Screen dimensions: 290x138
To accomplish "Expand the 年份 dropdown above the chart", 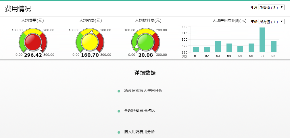I will pyautogui.click(x=271, y=22).
